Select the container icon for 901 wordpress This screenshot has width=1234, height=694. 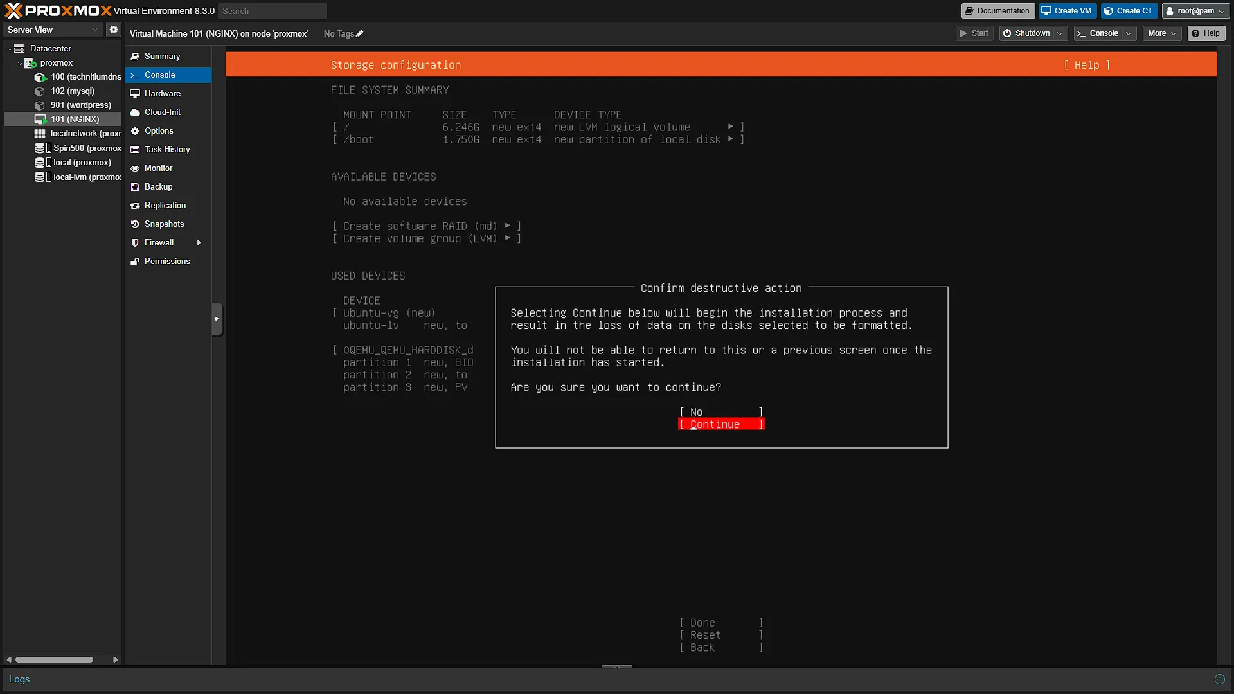point(40,105)
